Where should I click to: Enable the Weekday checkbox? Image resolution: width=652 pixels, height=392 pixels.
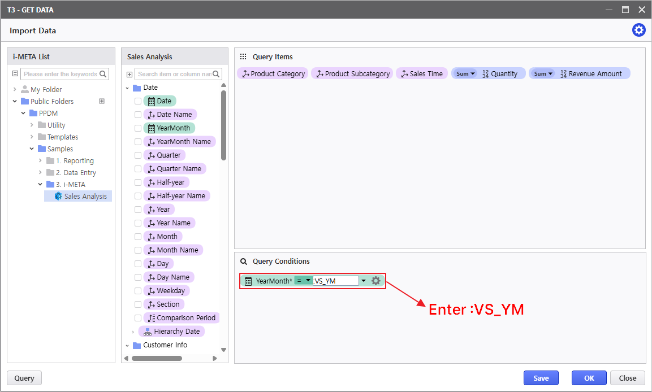tap(138, 291)
